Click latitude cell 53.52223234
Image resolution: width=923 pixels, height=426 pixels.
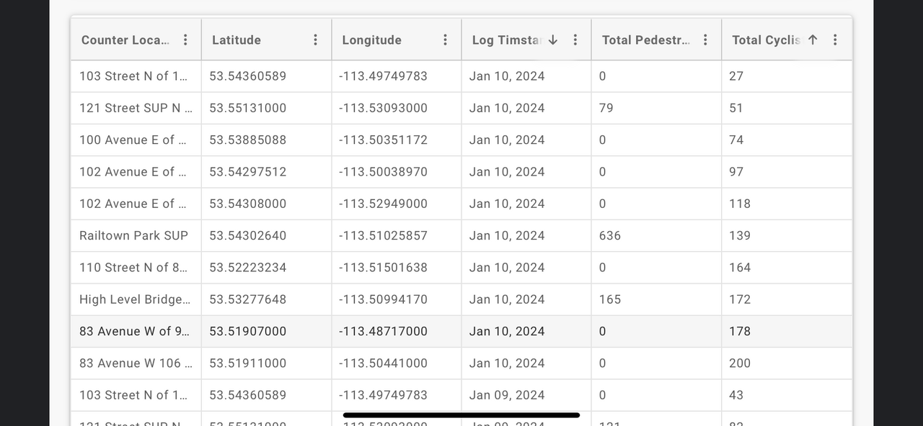pyautogui.click(x=248, y=268)
